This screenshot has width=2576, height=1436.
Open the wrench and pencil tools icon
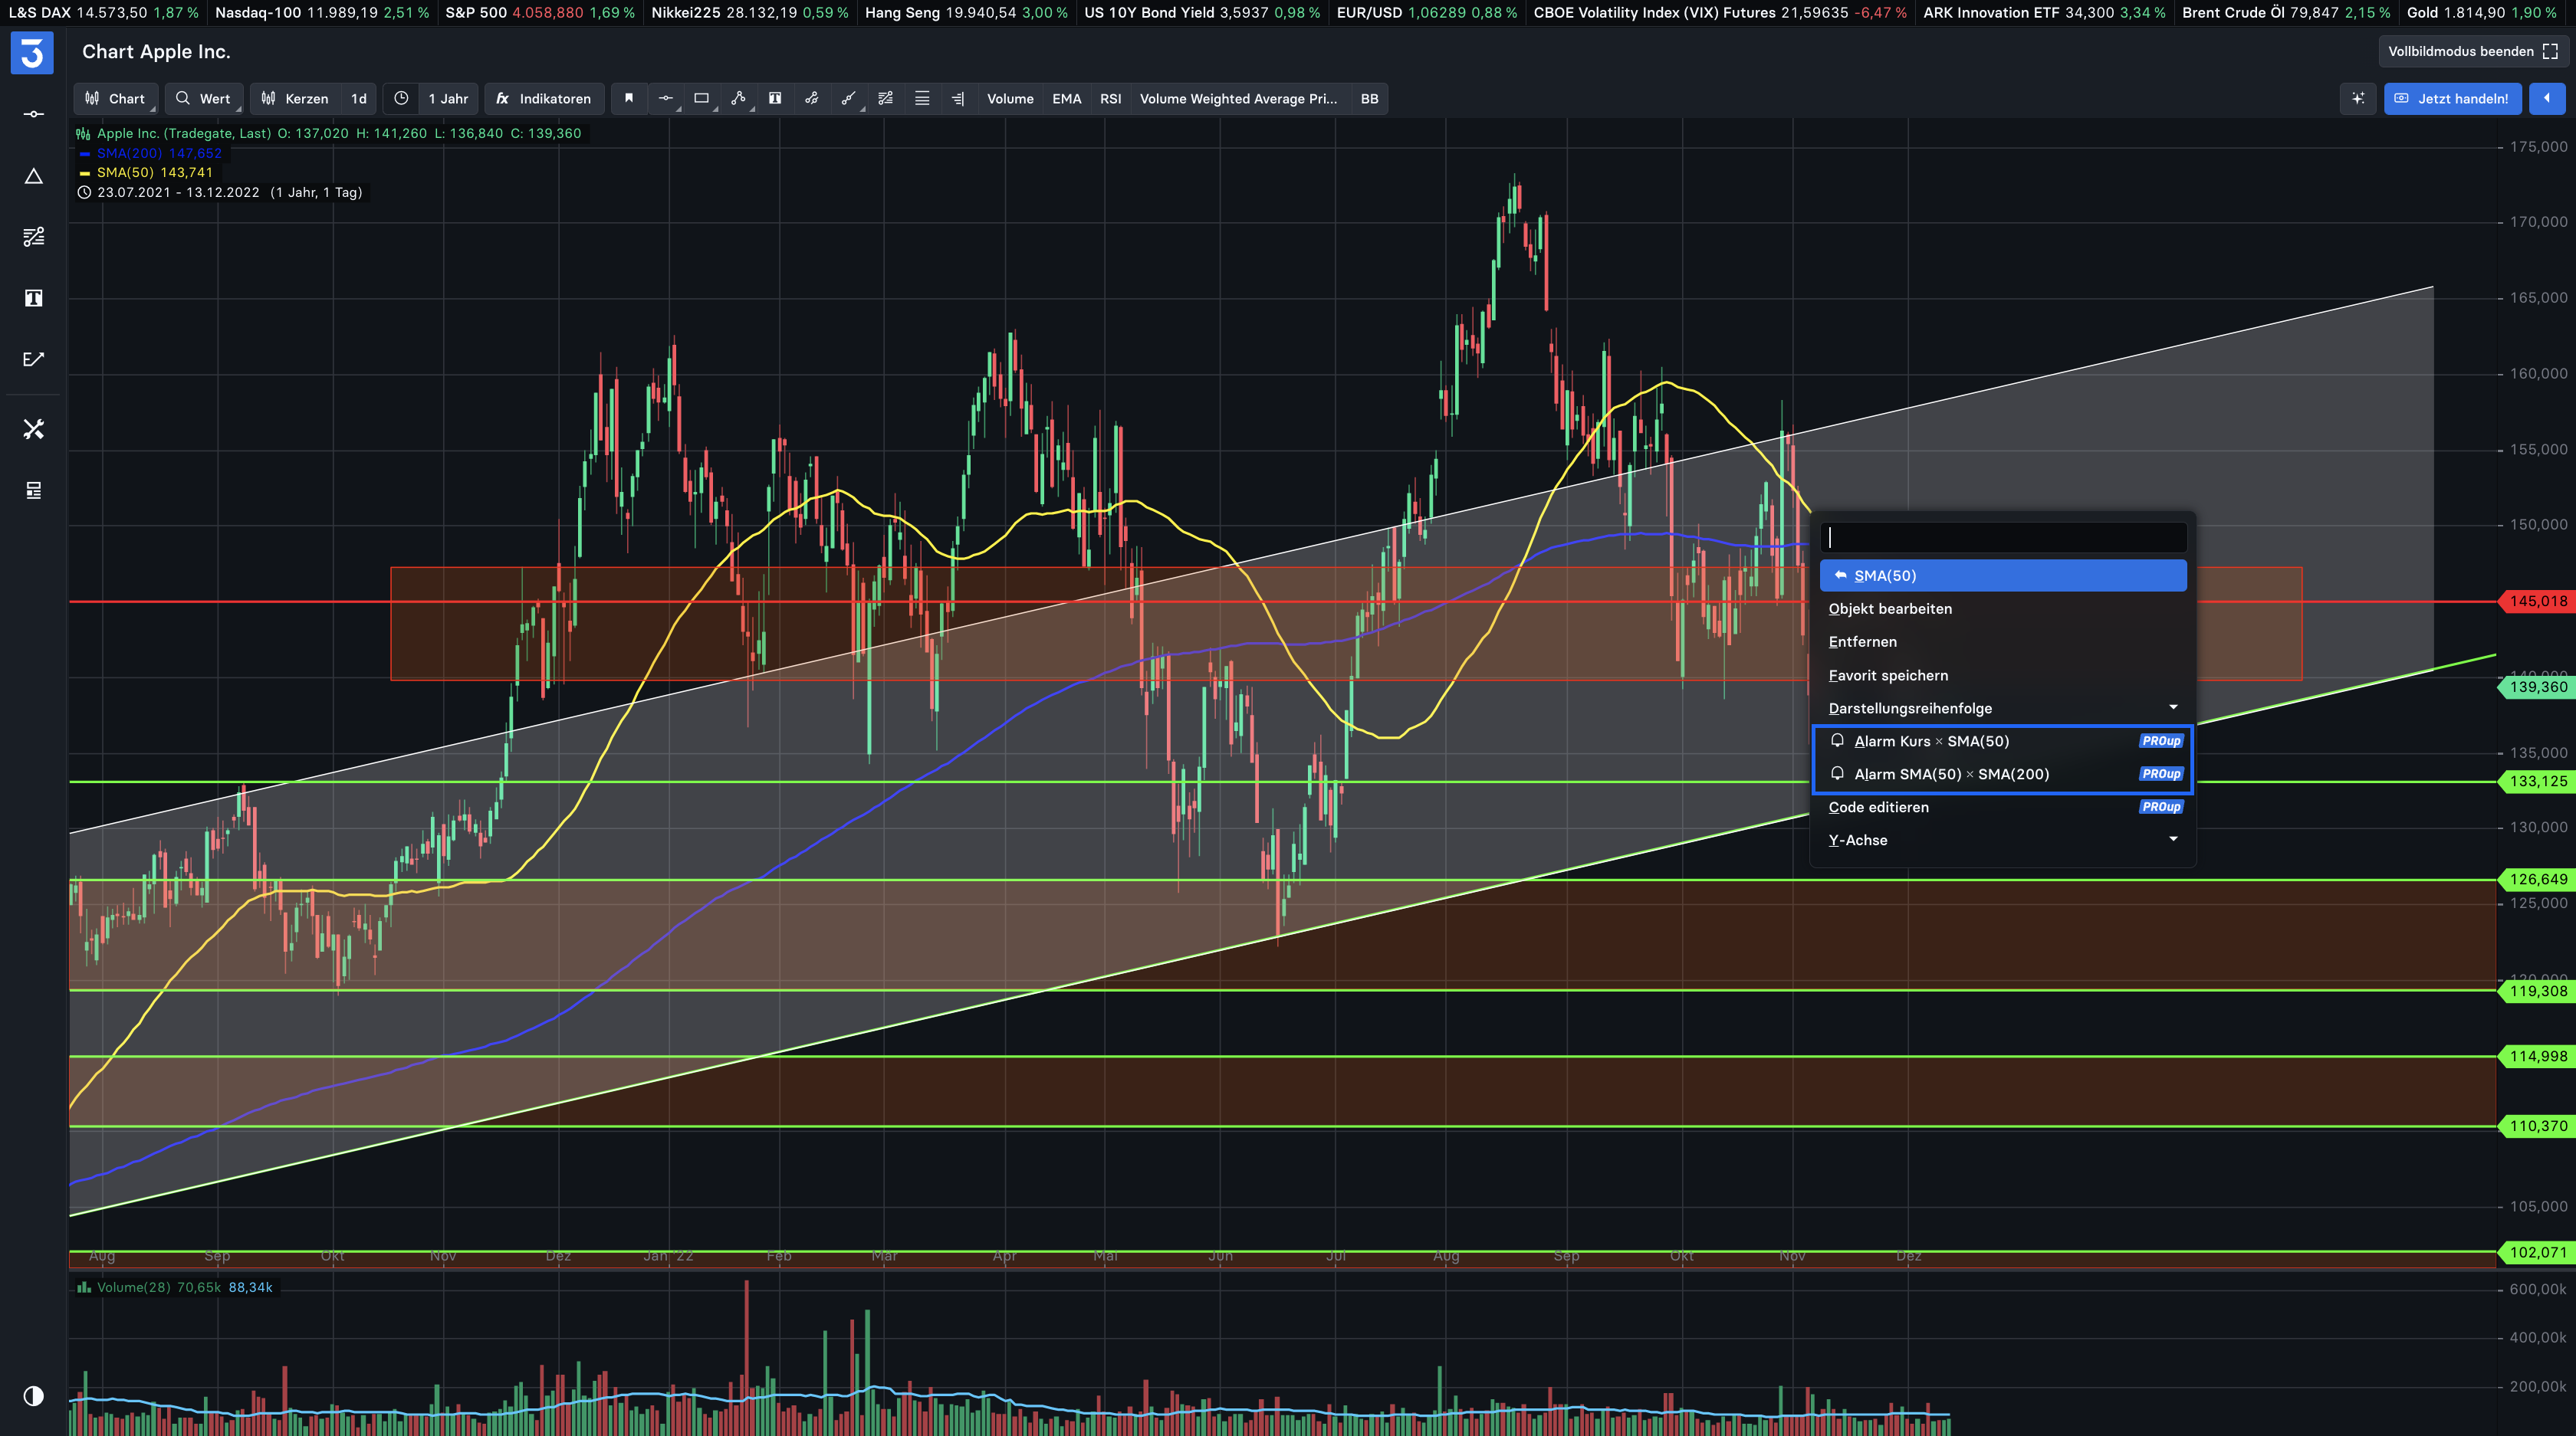[33, 428]
